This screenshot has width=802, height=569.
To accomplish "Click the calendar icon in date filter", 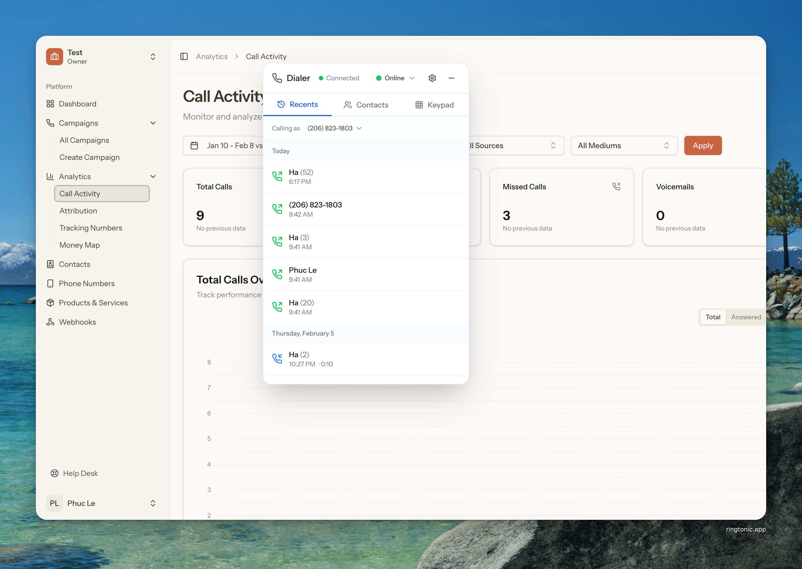I will coord(194,145).
